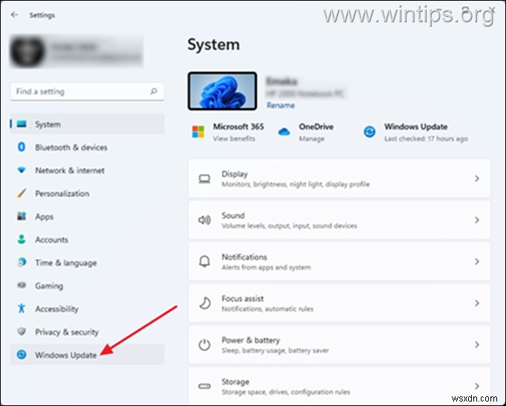Open Accounts category
The width and height of the screenshot is (506, 406).
(x=51, y=240)
